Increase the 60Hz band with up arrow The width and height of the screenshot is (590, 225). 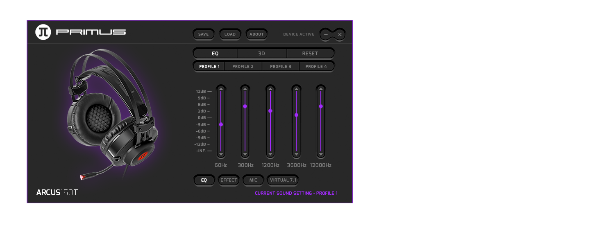221,88
